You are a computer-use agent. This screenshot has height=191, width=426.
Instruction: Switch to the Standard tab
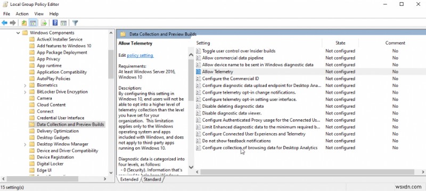(x=152, y=179)
